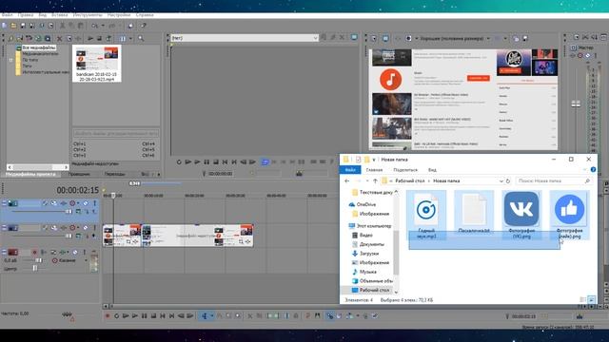Go to start of timeline in bottom transport
The width and height of the screenshot is (609, 342).
[x=163, y=316]
